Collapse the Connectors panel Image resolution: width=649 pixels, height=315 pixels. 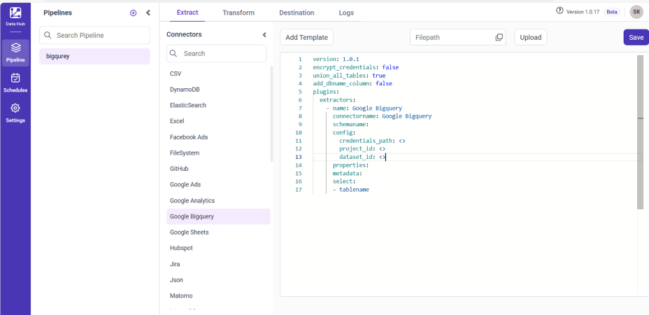(x=264, y=35)
